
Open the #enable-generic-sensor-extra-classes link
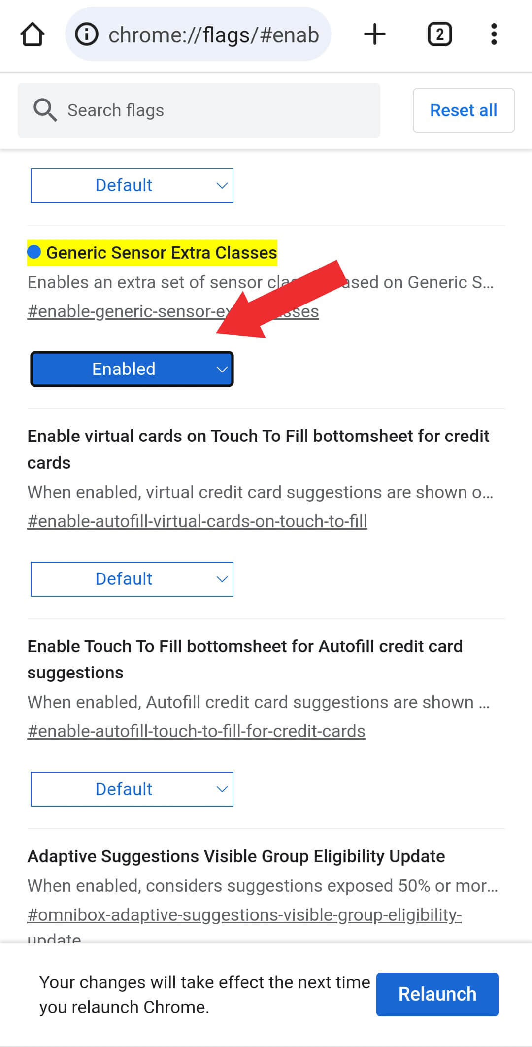click(173, 311)
